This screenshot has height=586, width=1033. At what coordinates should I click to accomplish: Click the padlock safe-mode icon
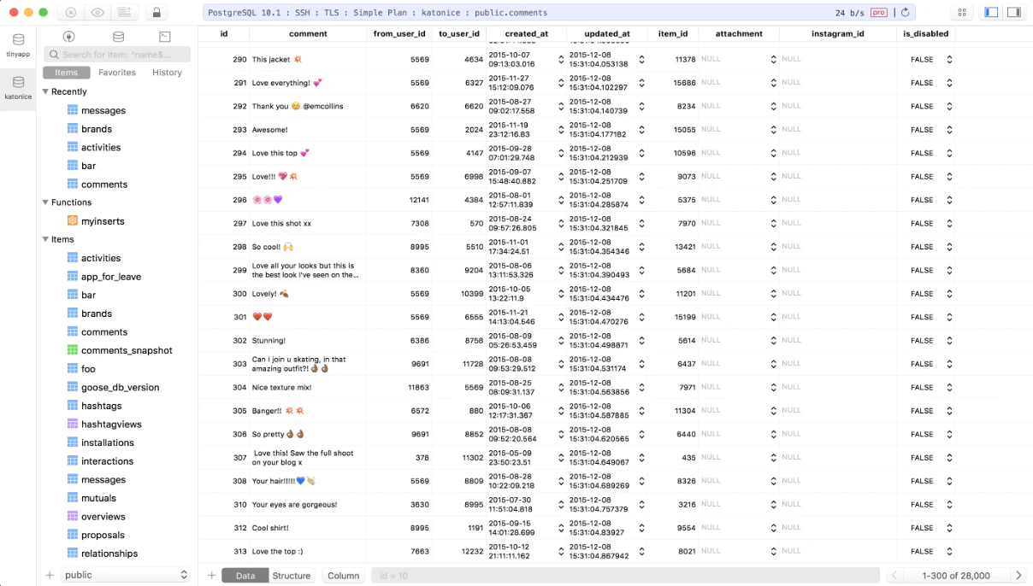coord(156,13)
